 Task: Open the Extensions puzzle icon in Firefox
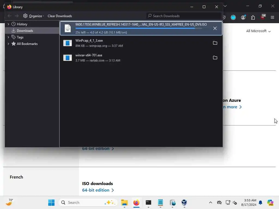tap(253, 17)
